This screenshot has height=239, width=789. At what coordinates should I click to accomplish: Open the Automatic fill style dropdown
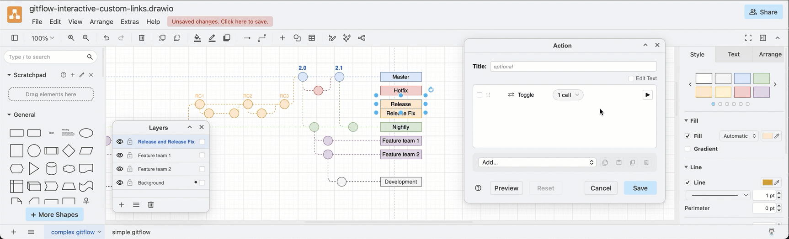[739, 136]
